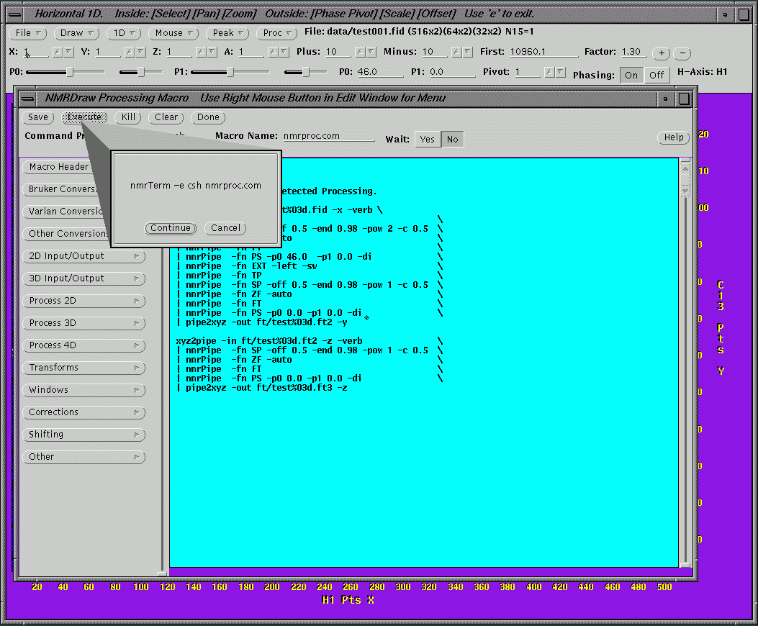Open the Other Conversion menu
Screen dimensions: 758x626
(x=66, y=233)
